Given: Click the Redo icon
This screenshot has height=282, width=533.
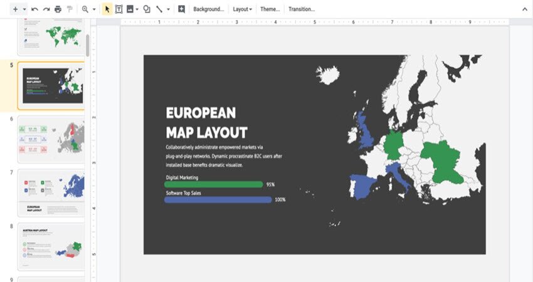Looking at the screenshot, I should 46,9.
